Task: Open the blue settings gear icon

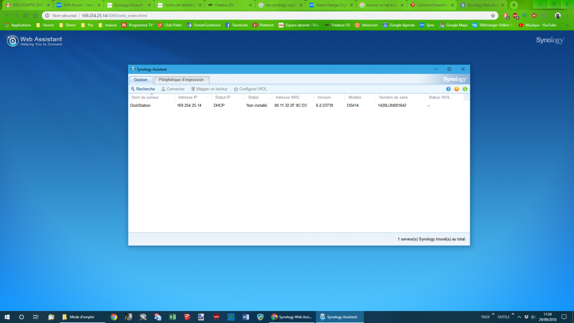Action: [x=448, y=89]
